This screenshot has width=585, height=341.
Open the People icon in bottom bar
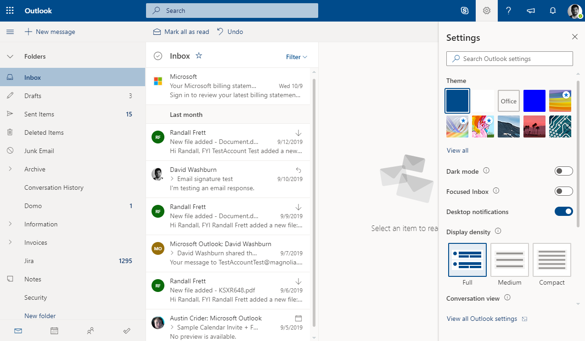click(90, 330)
